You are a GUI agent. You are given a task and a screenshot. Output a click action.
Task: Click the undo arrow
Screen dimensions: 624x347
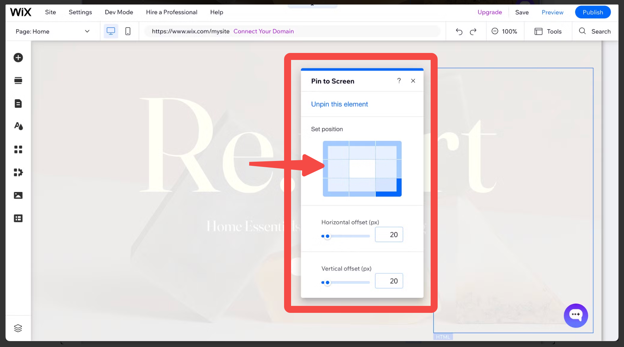[x=459, y=32]
